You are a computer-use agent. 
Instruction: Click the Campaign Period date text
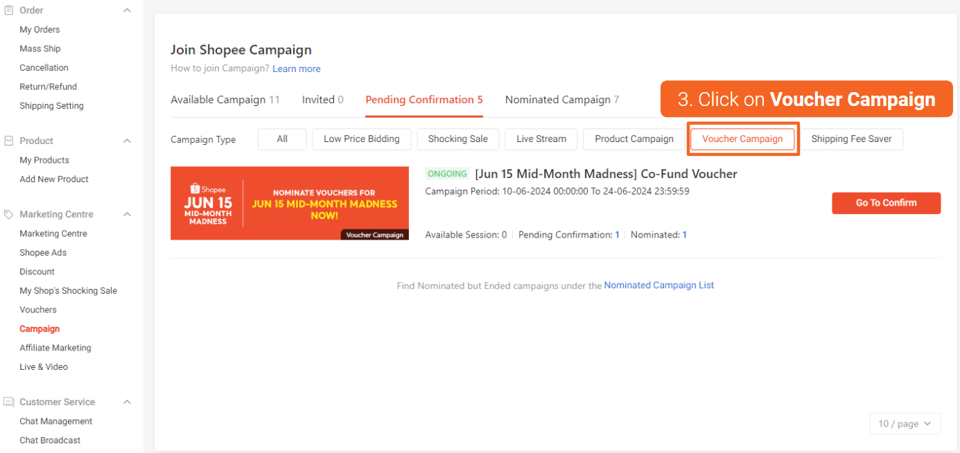pyautogui.click(x=557, y=191)
